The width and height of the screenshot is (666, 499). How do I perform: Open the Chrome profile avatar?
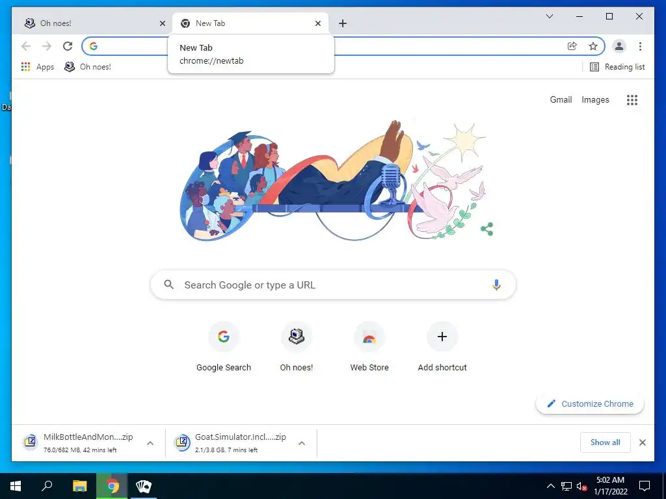pyautogui.click(x=619, y=46)
